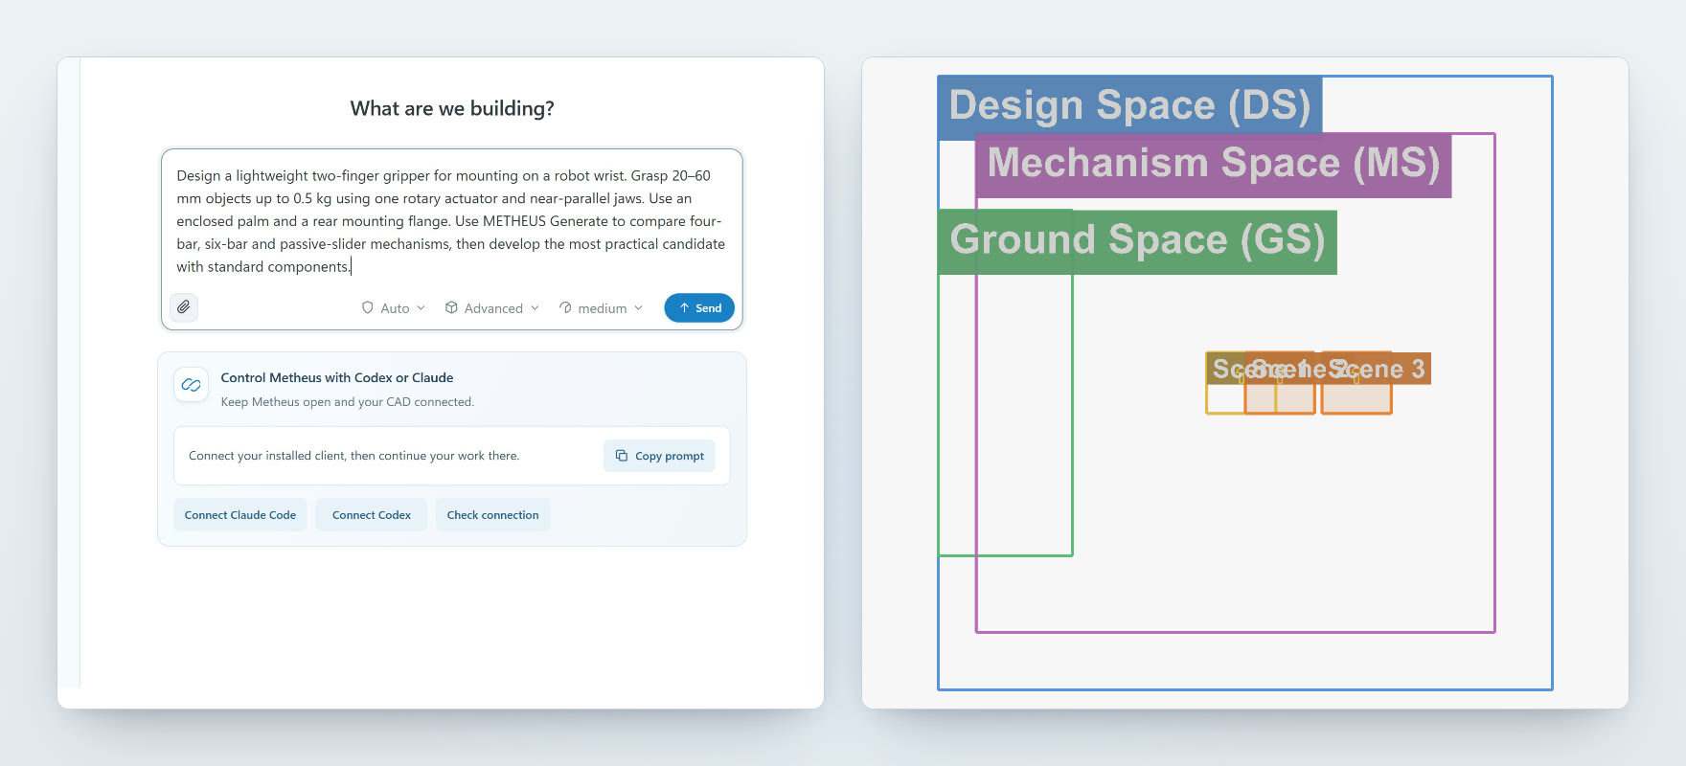Viewport: 1686px width, 766px height.
Task: Open the Auto mode dropdown
Action: [x=393, y=307]
